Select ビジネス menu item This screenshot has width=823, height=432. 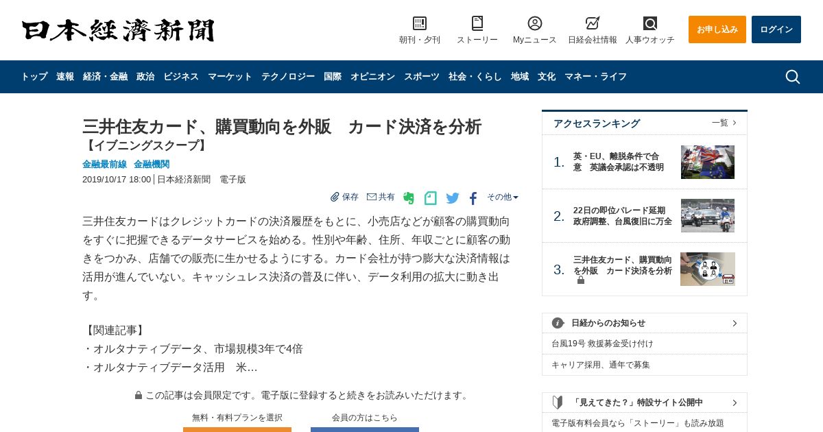pos(181,77)
